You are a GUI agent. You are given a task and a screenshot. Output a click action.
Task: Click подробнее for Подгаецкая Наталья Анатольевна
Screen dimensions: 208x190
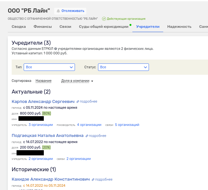[x=97, y=136]
